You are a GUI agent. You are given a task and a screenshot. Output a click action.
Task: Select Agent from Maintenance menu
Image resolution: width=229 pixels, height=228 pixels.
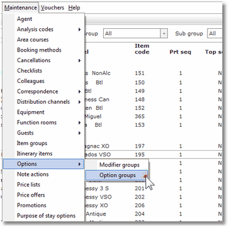click(43, 19)
